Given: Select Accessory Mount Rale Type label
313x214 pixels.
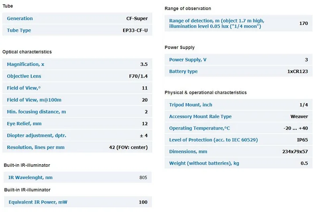Looking at the screenshot, I should [200, 116].
